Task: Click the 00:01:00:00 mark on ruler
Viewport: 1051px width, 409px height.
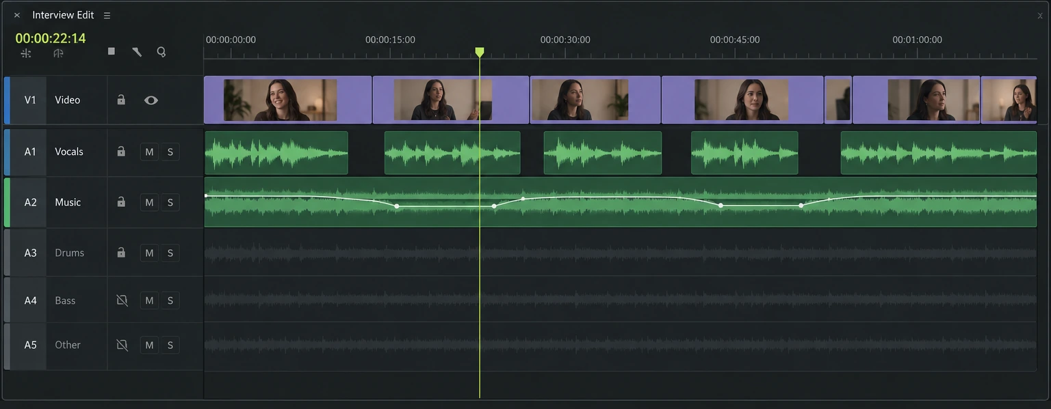Action: (x=917, y=40)
